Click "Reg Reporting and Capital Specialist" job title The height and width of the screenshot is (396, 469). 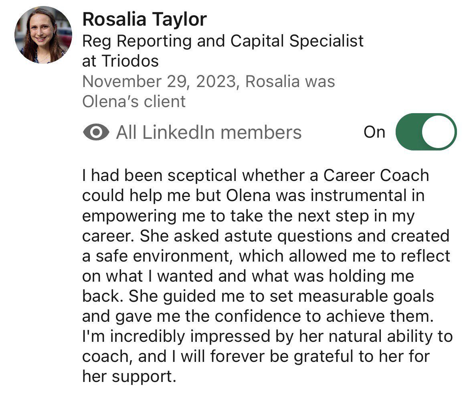pyautogui.click(x=222, y=41)
